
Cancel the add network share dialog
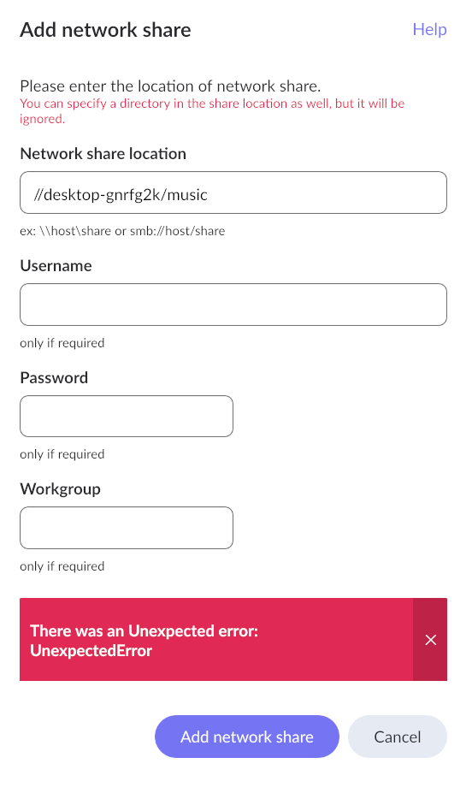[398, 737]
